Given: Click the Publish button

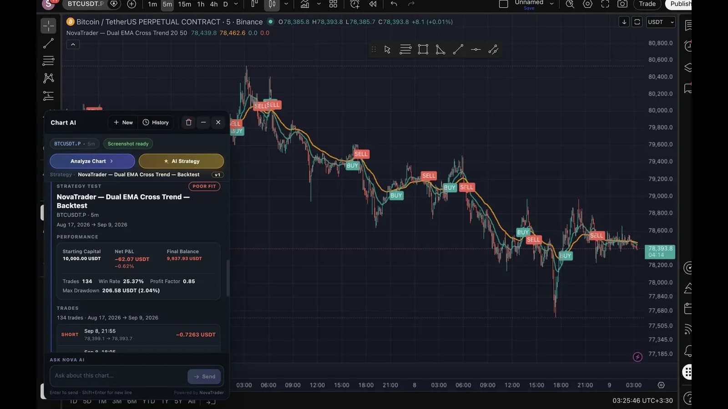Looking at the screenshot, I should [x=679, y=4].
